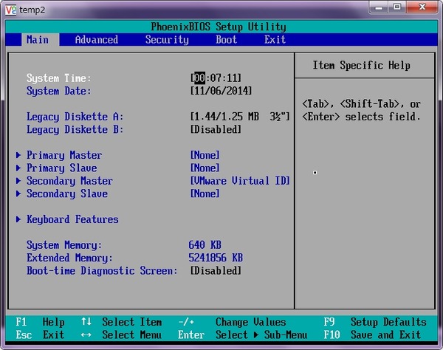
Task: Click the temp2 window title text
Action: (x=32, y=10)
